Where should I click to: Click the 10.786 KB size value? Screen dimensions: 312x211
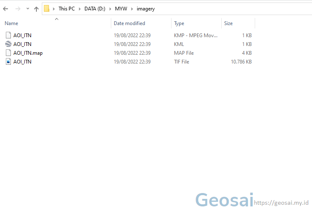(x=241, y=62)
